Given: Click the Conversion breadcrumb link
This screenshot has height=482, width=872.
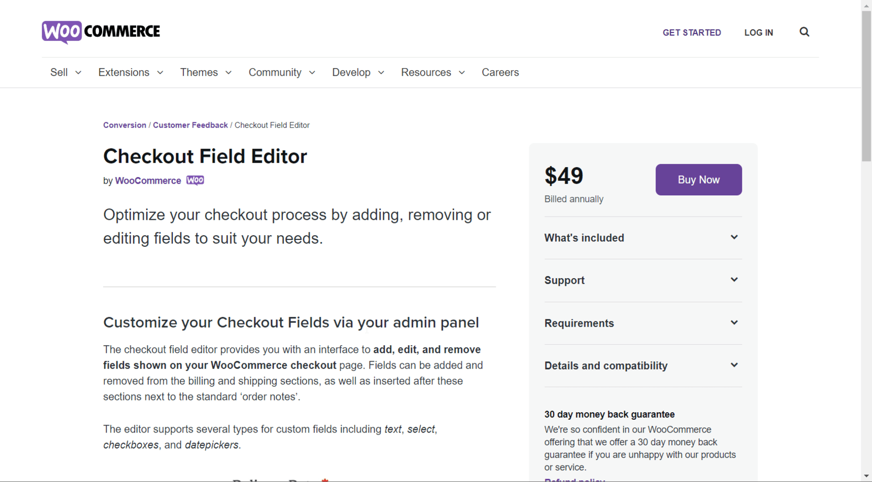Looking at the screenshot, I should 124,125.
